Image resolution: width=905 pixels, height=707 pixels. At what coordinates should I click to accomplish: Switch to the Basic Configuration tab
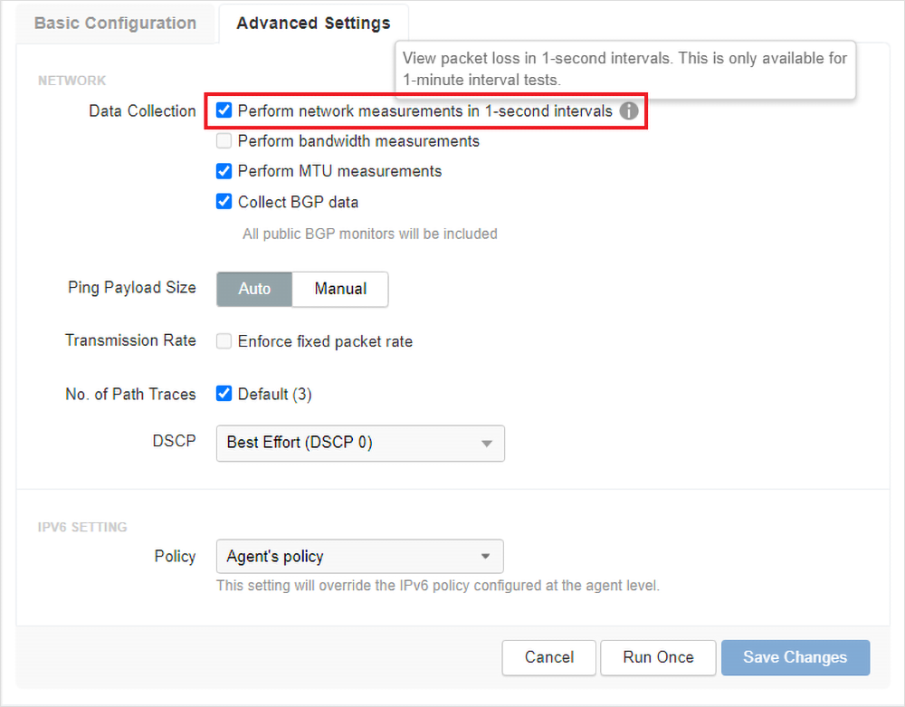pos(115,24)
